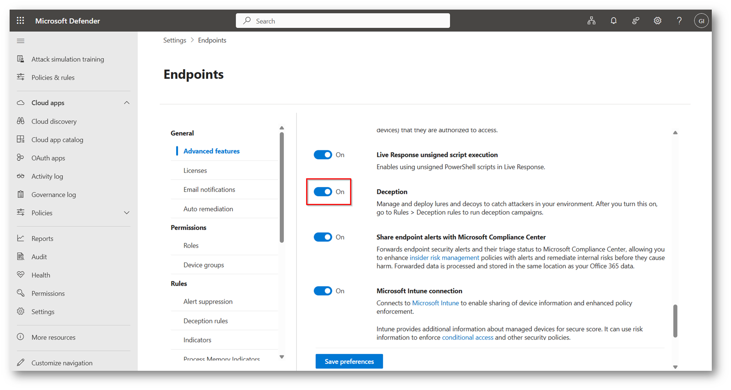Open the community people icon in header
Viewport: 731px width, 390px height.
[x=635, y=21]
